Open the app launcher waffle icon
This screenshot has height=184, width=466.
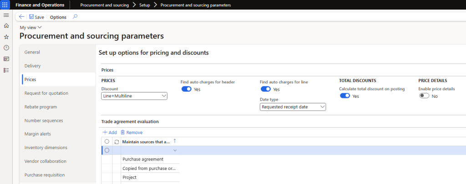click(5, 5)
